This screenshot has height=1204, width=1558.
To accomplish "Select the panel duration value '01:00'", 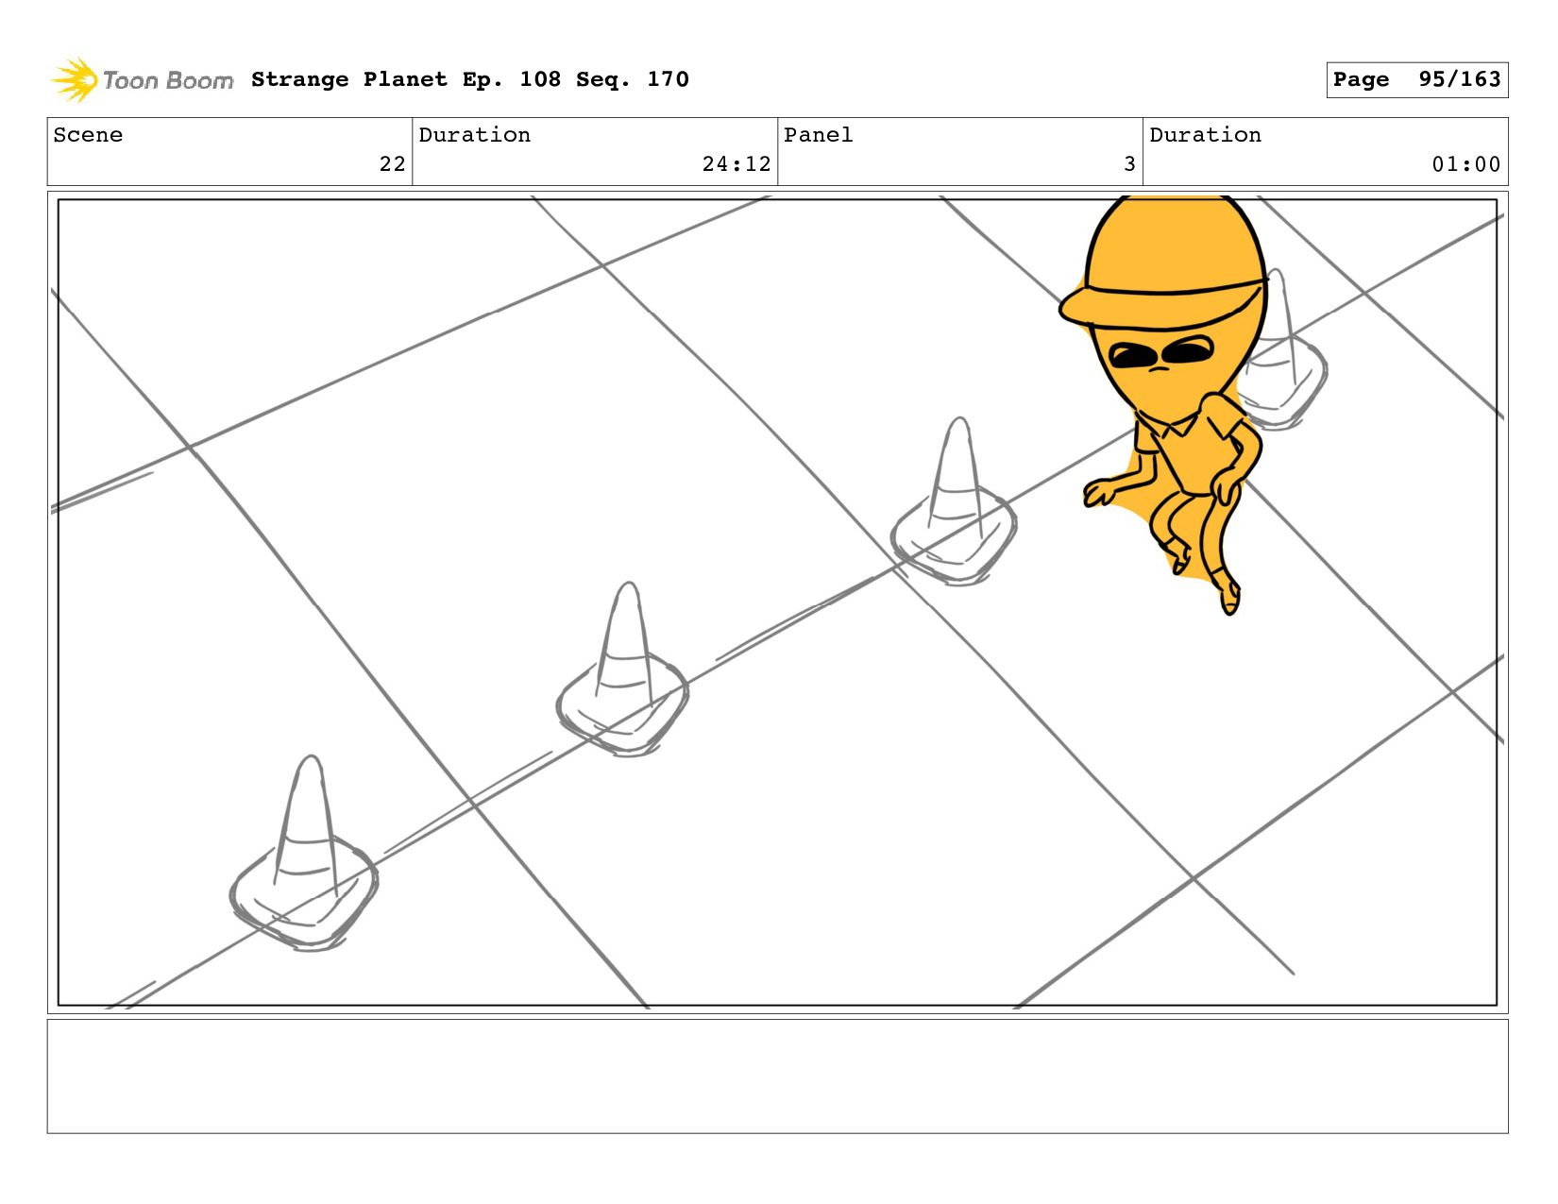I will point(1465,164).
